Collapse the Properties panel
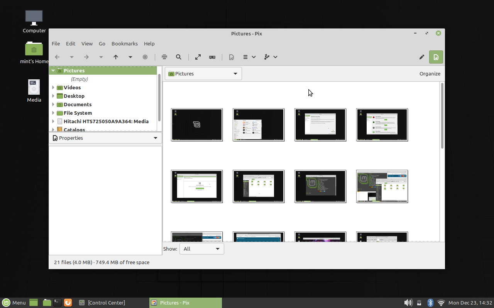Screen dimensions: 494x308 click(x=156, y=138)
